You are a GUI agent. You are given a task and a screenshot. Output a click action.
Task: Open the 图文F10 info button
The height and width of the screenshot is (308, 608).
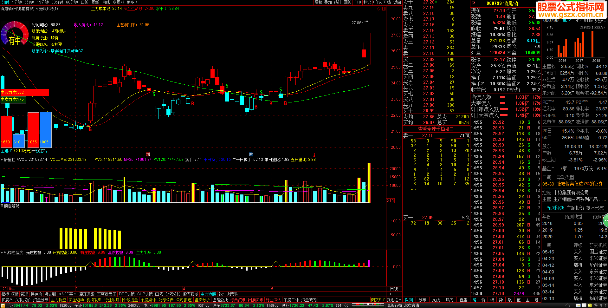coord(378,300)
